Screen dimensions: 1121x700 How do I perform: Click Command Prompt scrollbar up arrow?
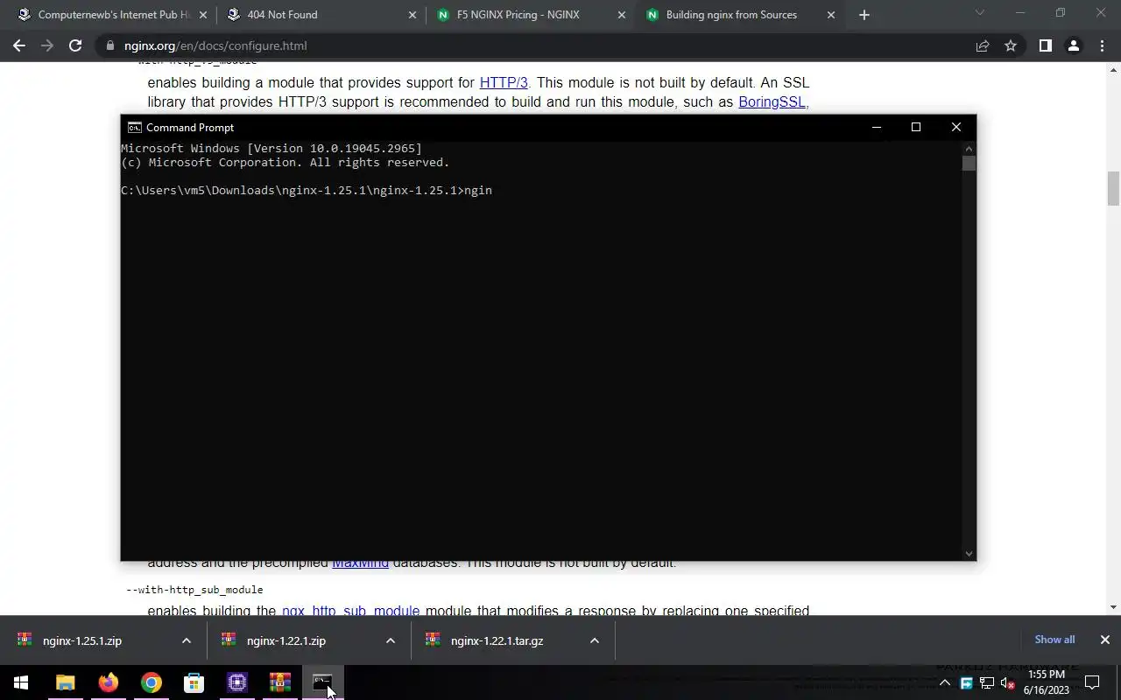click(x=969, y=148)
